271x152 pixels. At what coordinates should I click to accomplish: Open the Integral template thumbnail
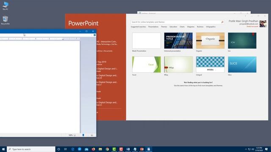[x=210, y=65]
